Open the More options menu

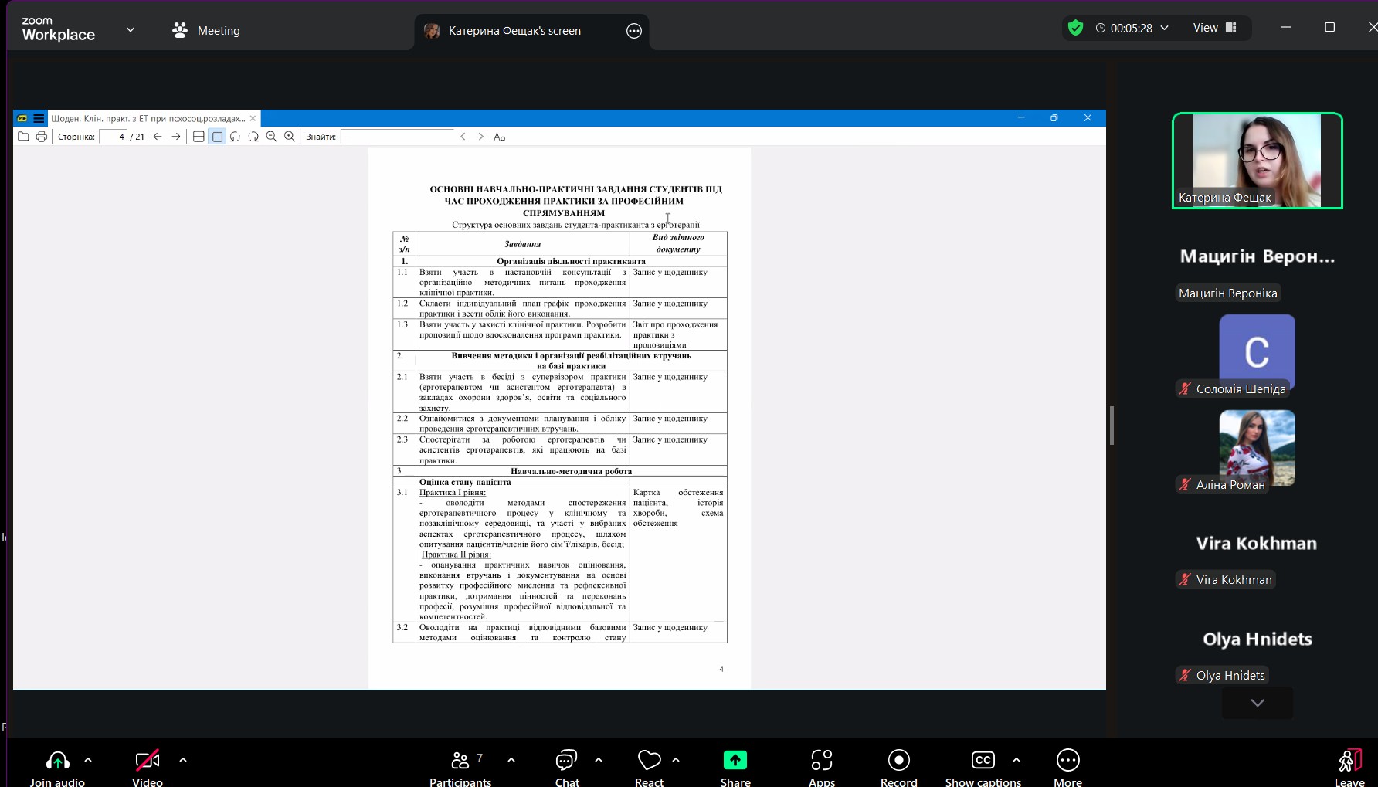click(1067, 761)
